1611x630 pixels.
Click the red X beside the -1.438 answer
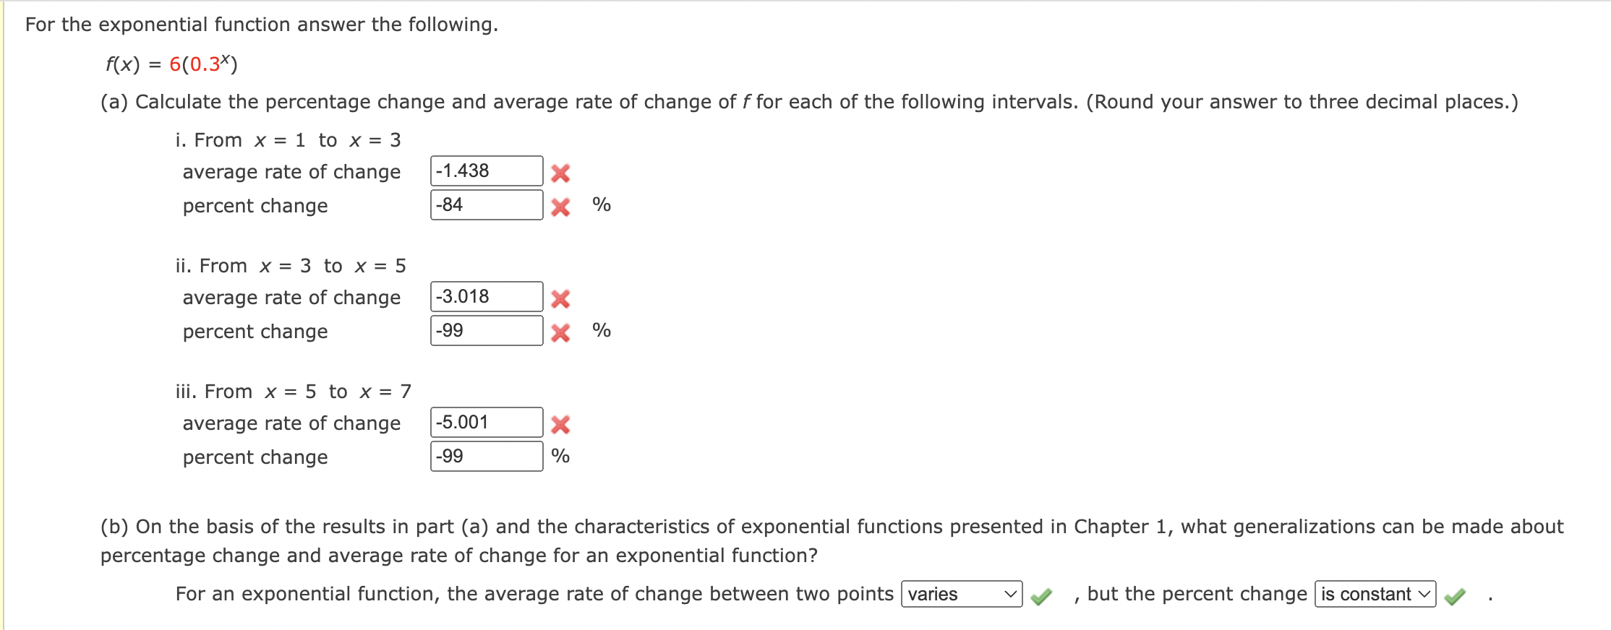point(562,171)
